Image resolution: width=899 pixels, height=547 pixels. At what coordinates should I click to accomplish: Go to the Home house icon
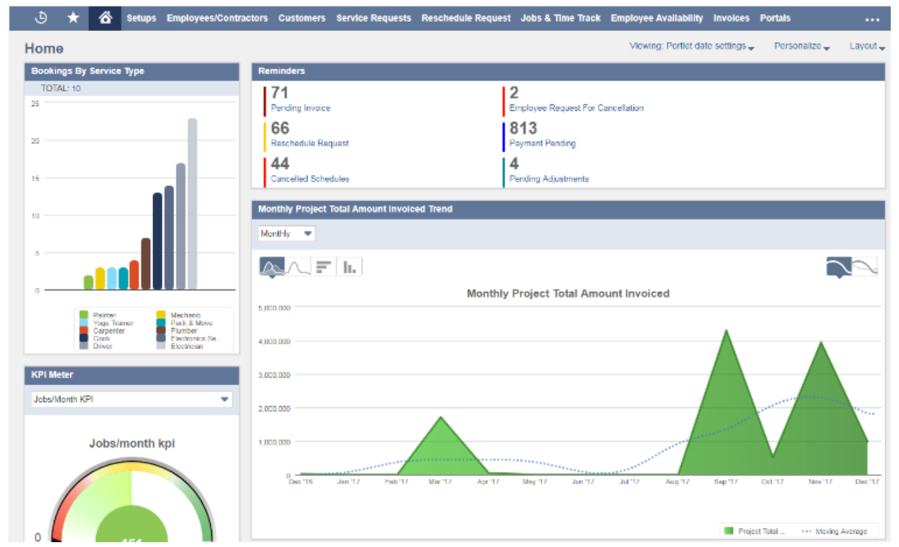105,19
